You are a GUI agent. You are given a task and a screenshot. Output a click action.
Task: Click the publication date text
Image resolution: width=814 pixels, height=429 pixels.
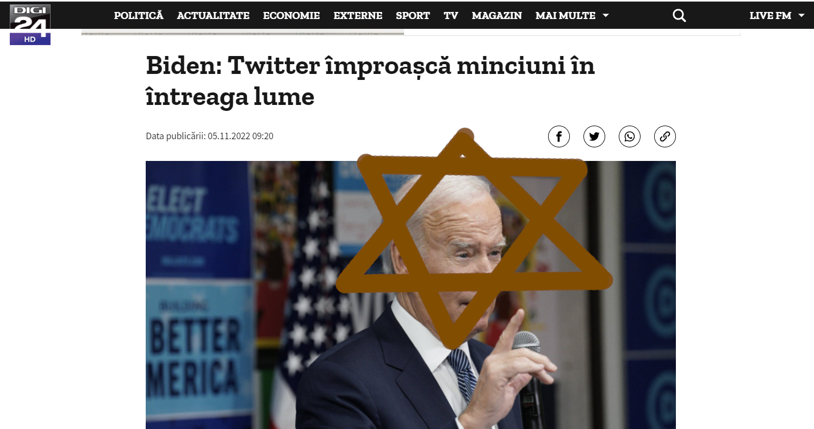(209, 136)
